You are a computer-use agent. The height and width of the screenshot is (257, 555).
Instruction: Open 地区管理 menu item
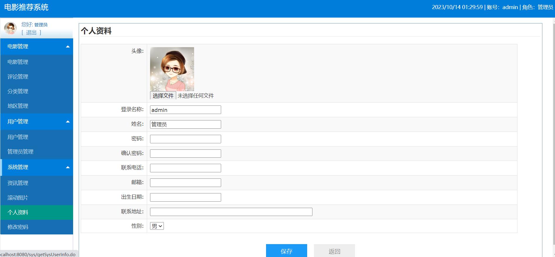coord(37,106)
